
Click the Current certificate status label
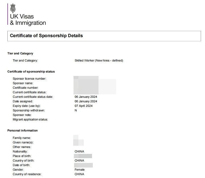(30, 92)
